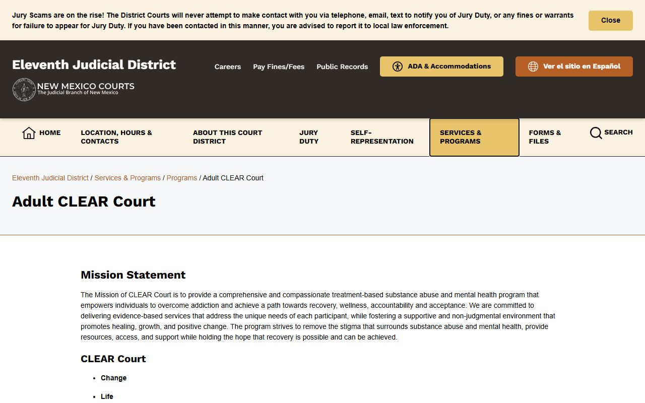Viewport: 645px width, 403px height.
Task: Open Pay Fines/Fees link
Action: pos(279,66)
